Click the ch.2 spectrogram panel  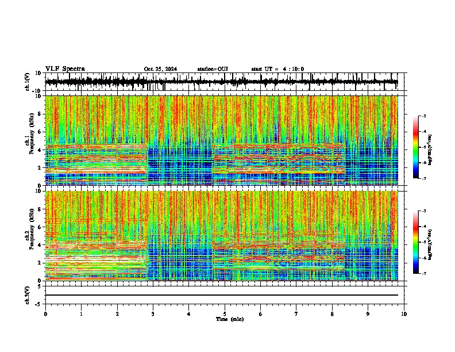221,236
